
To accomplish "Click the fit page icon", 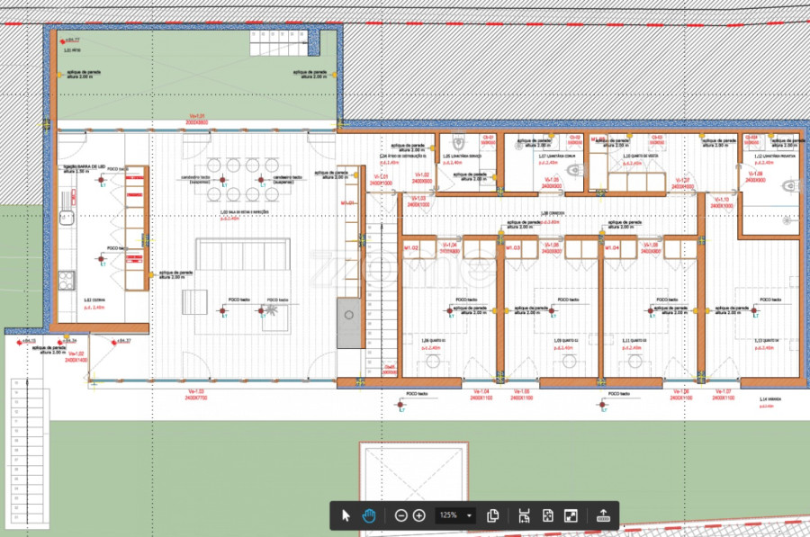I will (547, 515).
